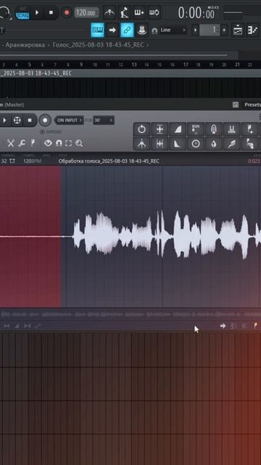This screenshot has height=465, width=261.
Task: Select the _2025-08-03 18-43-45_REC clip header
Action: click(130, 73)
